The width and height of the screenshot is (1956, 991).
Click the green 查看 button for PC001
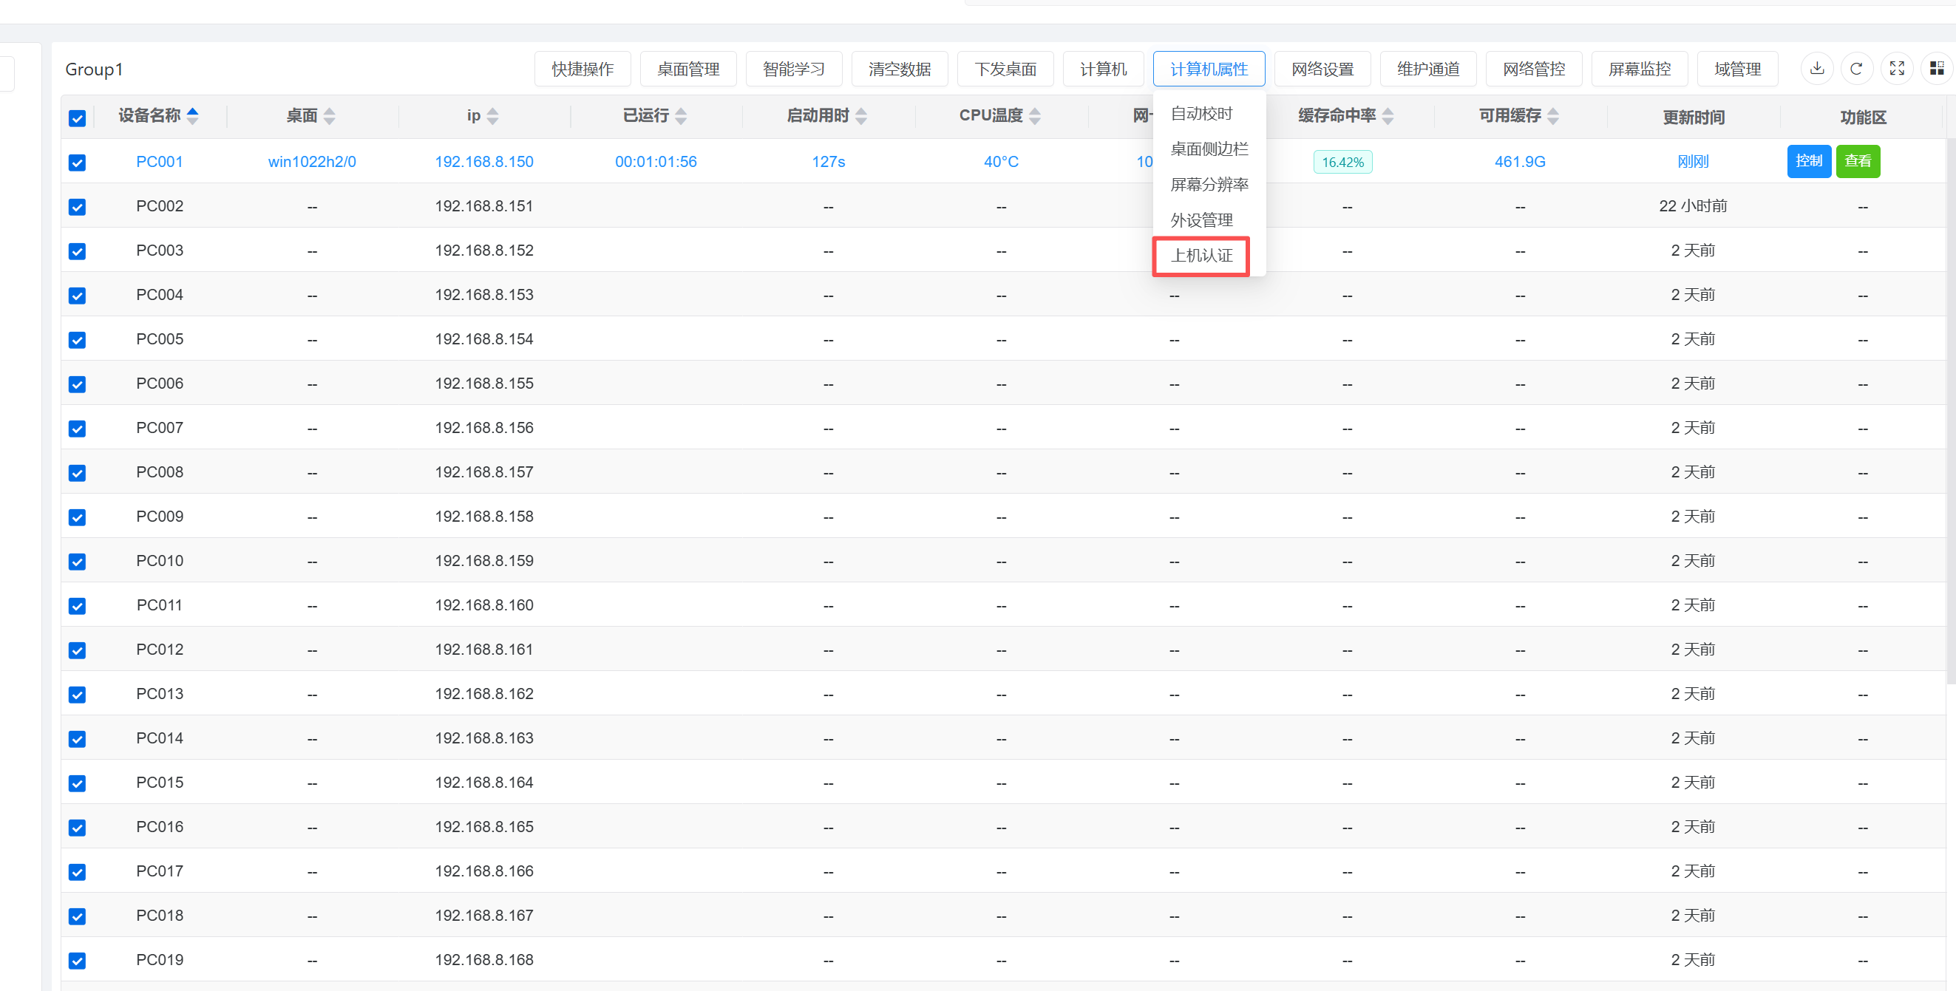tap(1857, 161)
